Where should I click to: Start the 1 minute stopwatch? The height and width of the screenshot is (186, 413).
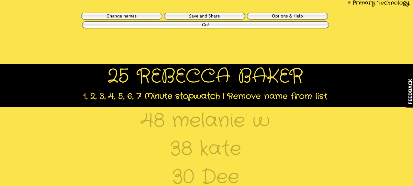85,97
